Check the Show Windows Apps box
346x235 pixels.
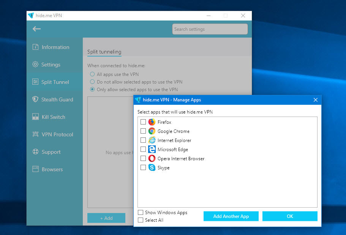pos(141,213)
